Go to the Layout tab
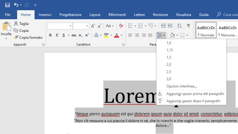Image resolution: width=238 pixels, height=134 pixels. [95, 15]
